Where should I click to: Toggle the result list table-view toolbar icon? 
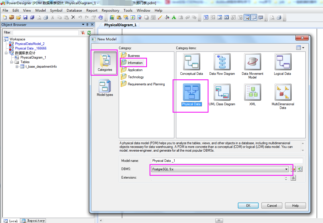(261, 17)
